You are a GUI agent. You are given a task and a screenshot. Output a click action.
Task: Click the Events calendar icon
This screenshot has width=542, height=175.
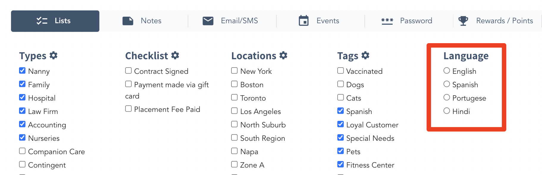point(304,21)
